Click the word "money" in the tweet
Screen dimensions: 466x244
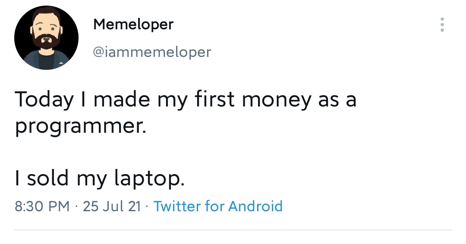[x=276, y=100]
